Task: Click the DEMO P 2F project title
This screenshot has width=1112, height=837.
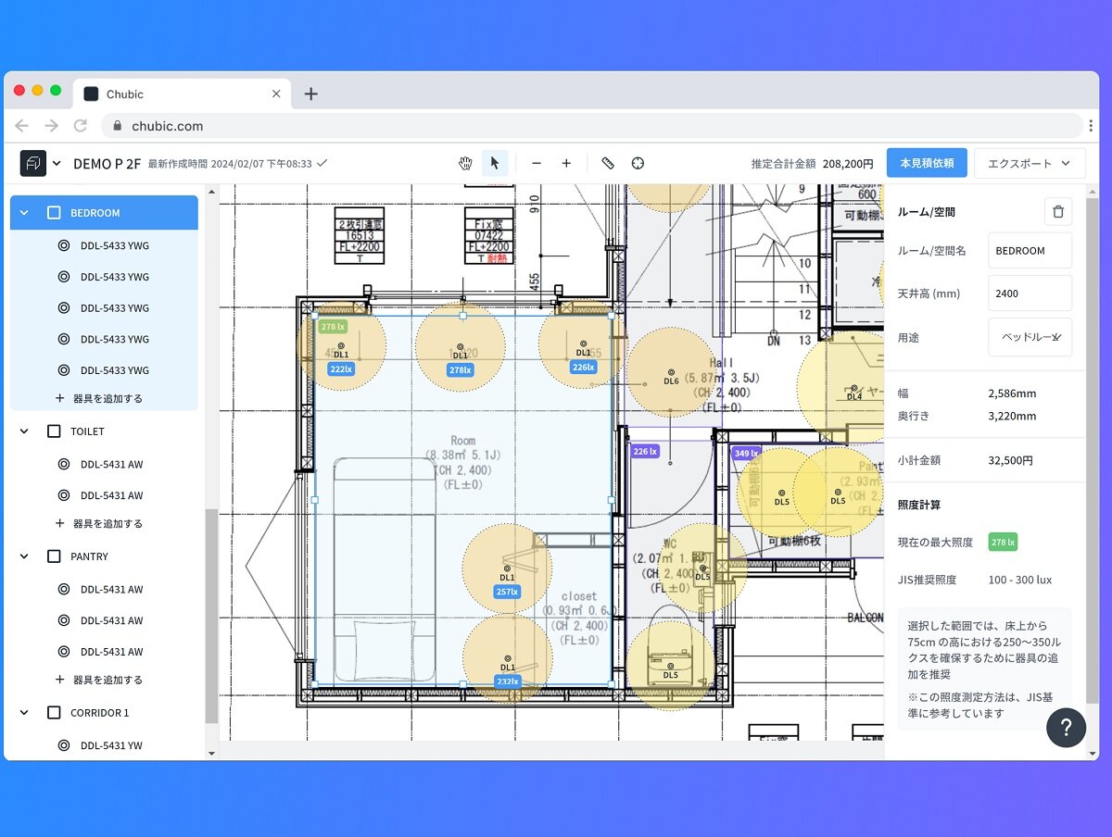Action: tap(107, 163)
